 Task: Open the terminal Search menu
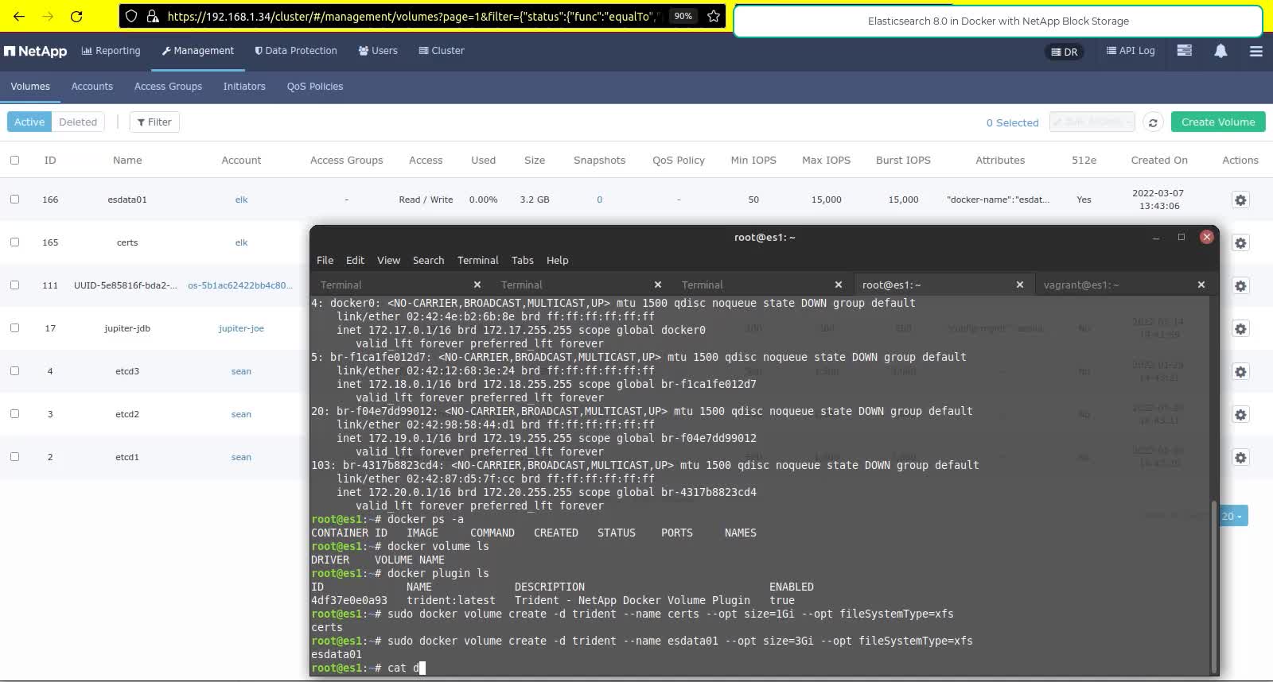click(x=428, y=260)
